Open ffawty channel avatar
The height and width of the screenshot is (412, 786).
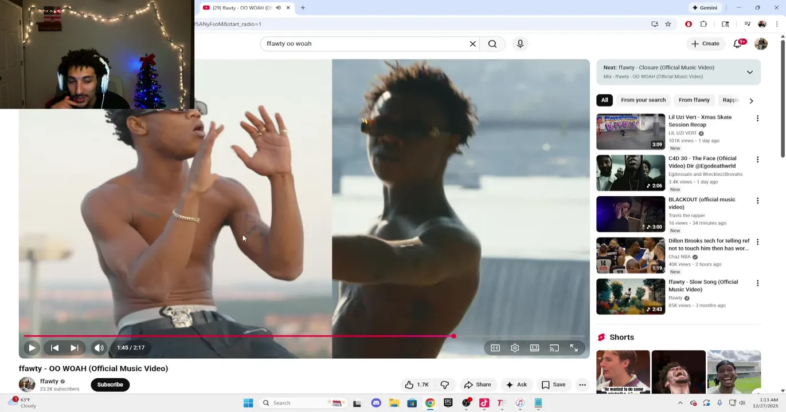[x=27, y=385]
